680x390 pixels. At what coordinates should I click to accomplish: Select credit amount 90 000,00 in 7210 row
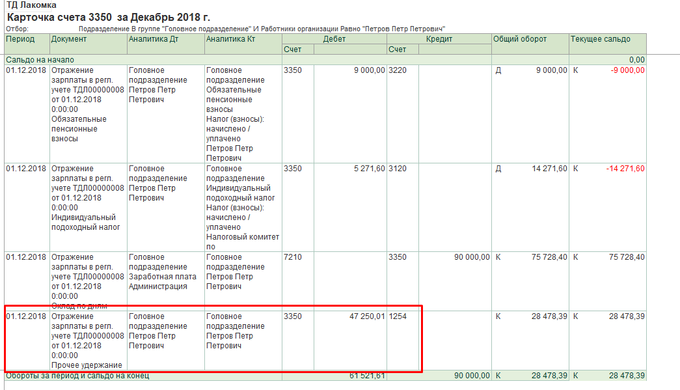coord(472,257)
